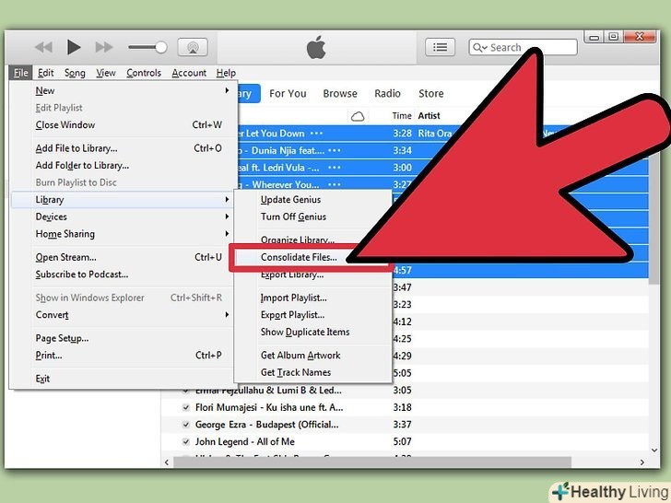This screenshot has width=671, height=503.
Task: Switch to the Radio tab
Action: pos(387,94)
